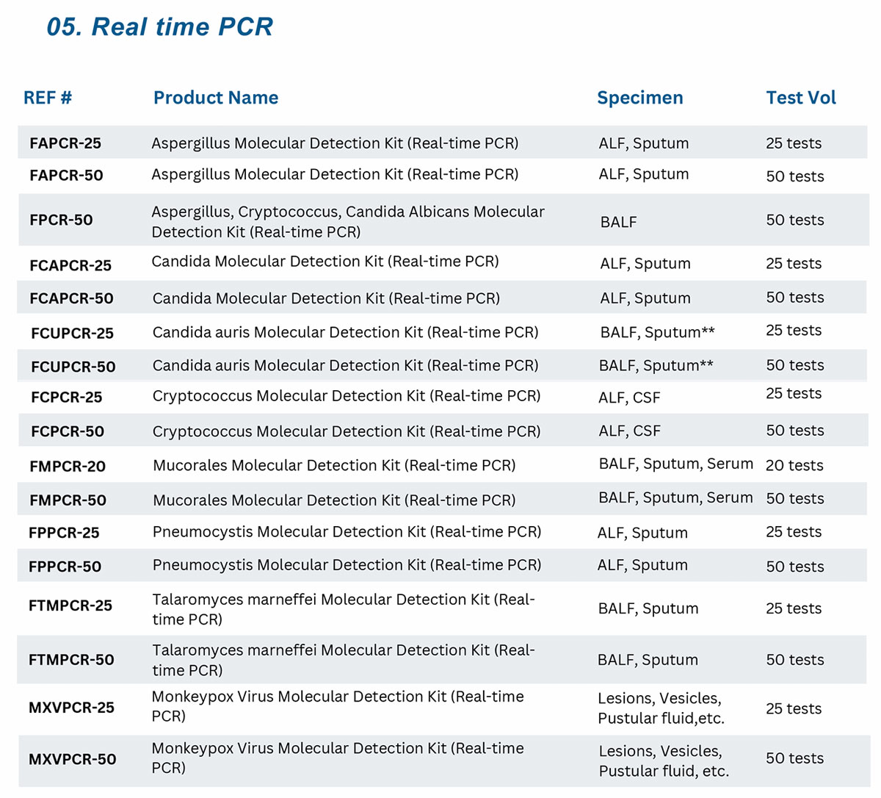Click the "BALF" specimen in FPCR-50 row

[x=618, y=222]
